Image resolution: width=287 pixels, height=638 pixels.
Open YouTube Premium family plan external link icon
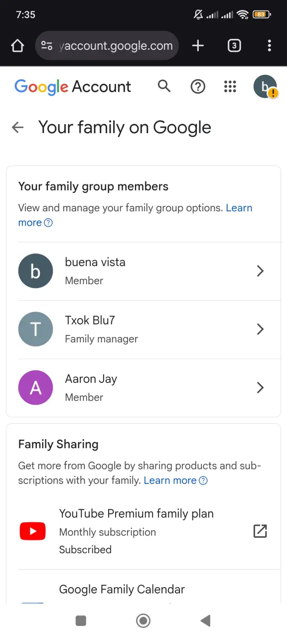click(260, 531)
